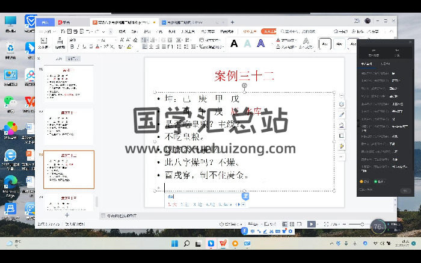Click the slide title text in red
Screen dimensions: 421x263
[x=244, y=76]
